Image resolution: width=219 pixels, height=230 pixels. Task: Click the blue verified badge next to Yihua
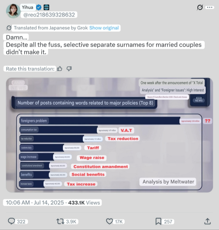point(39,7)
